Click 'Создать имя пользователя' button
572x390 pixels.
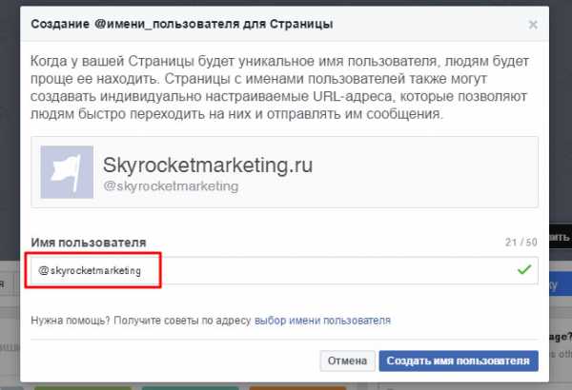[x=459, y=361]
